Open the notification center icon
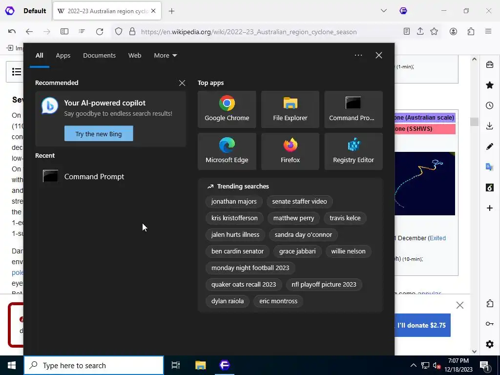This screenshot has height=375, width=500. pyautogui.click(x=484, y=365)
